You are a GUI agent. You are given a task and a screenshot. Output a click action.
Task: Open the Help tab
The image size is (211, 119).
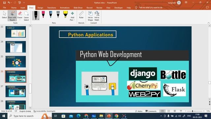(x=129, y=8)
